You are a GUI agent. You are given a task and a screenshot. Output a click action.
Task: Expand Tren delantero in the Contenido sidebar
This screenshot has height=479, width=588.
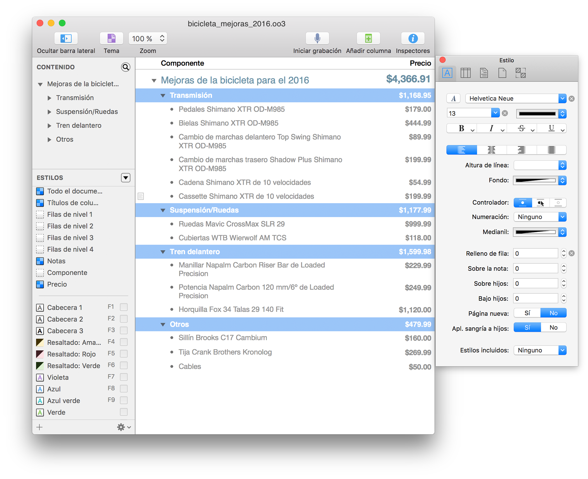click(50, 125)
